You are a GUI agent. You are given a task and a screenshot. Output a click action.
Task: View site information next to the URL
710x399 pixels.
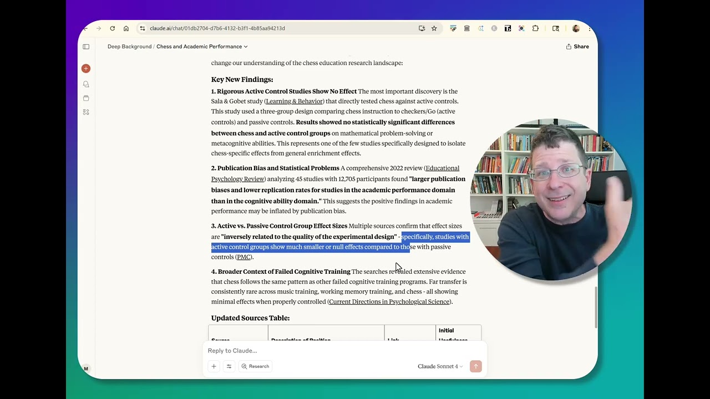[143, 28]
